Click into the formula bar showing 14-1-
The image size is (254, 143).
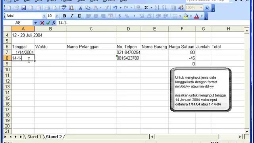tap(153, 23)
